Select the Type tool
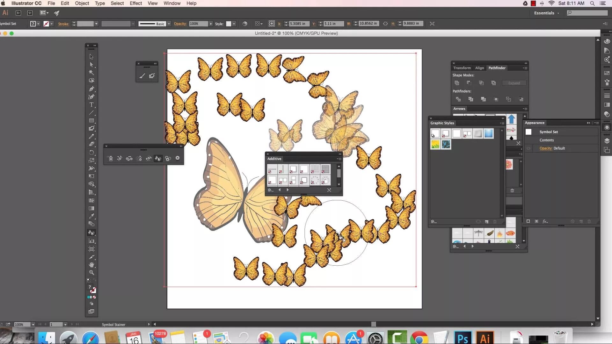The height and width of the screenshot is (344, 612). 91,105
